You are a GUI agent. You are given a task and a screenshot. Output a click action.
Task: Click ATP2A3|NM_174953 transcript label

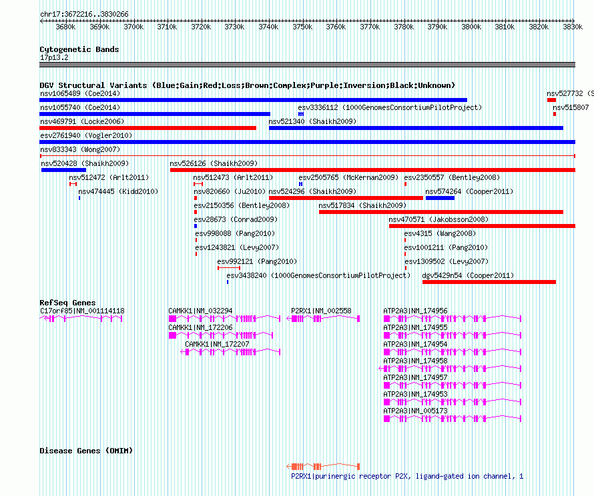click(x=415, y=394)
